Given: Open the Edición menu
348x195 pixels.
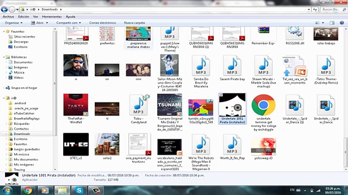Looking at the screenshot, I should [24, 17].
